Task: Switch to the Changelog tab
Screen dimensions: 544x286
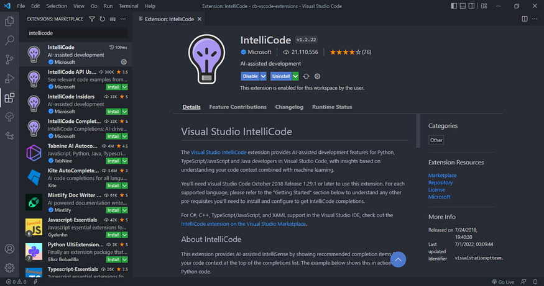Action: tap(289, 107)
